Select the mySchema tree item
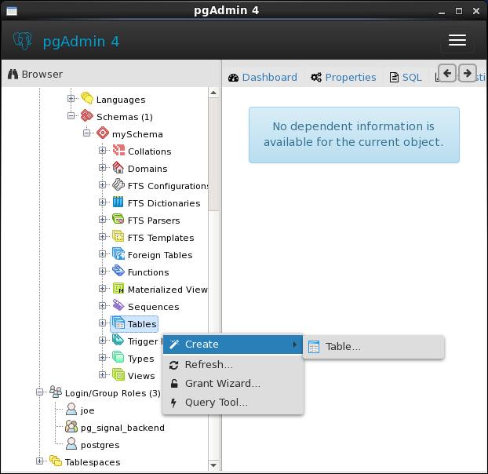Viewport: 488px width, 474px height. (137, 134)
